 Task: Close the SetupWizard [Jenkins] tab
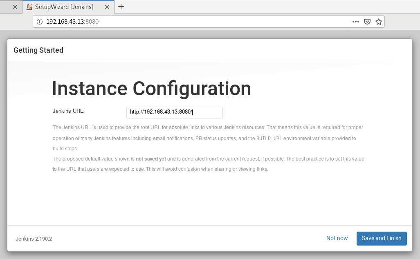pos(107,7)
